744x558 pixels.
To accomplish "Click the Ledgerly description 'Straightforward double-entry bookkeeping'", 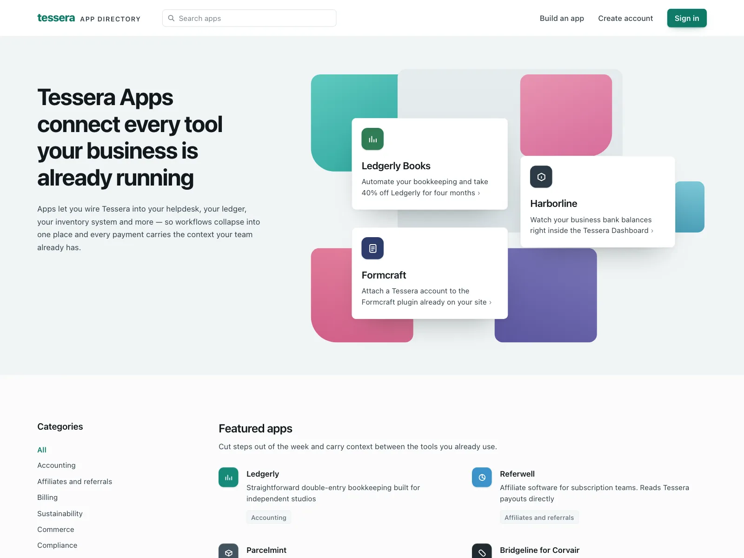I will tap(333, 493).
